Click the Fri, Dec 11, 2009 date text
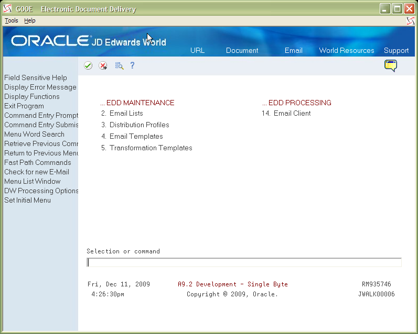This screenshot has height=334, width=418. tap(119, 284)
